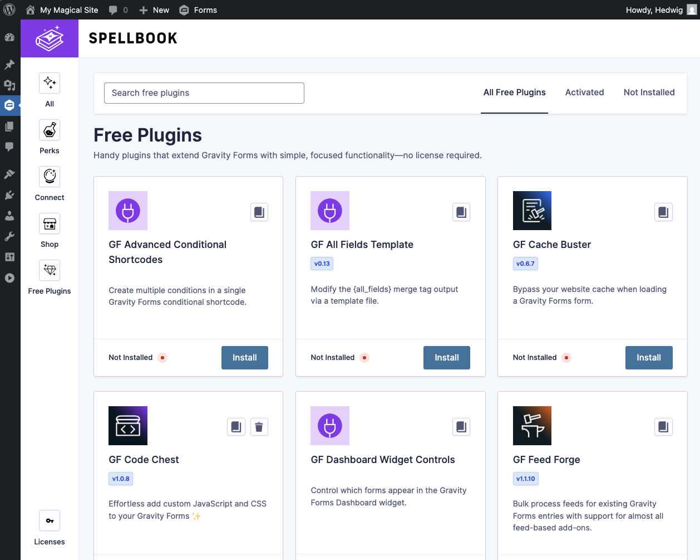
Task: Open the Shop storefront icon
Action: [x=49, y=223]
